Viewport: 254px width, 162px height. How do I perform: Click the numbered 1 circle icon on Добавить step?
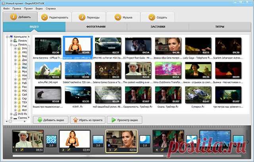point(13,17)
